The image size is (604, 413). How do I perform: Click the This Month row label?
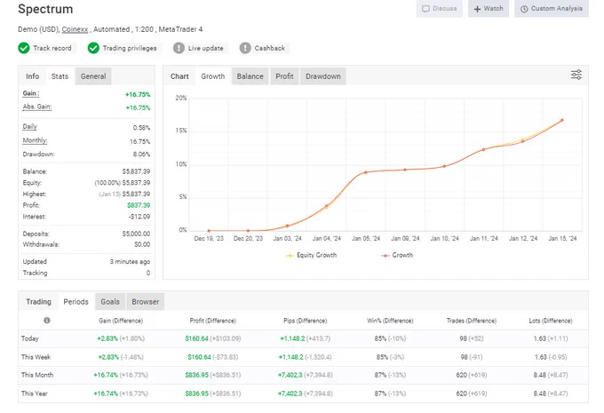tap(37, 375)
